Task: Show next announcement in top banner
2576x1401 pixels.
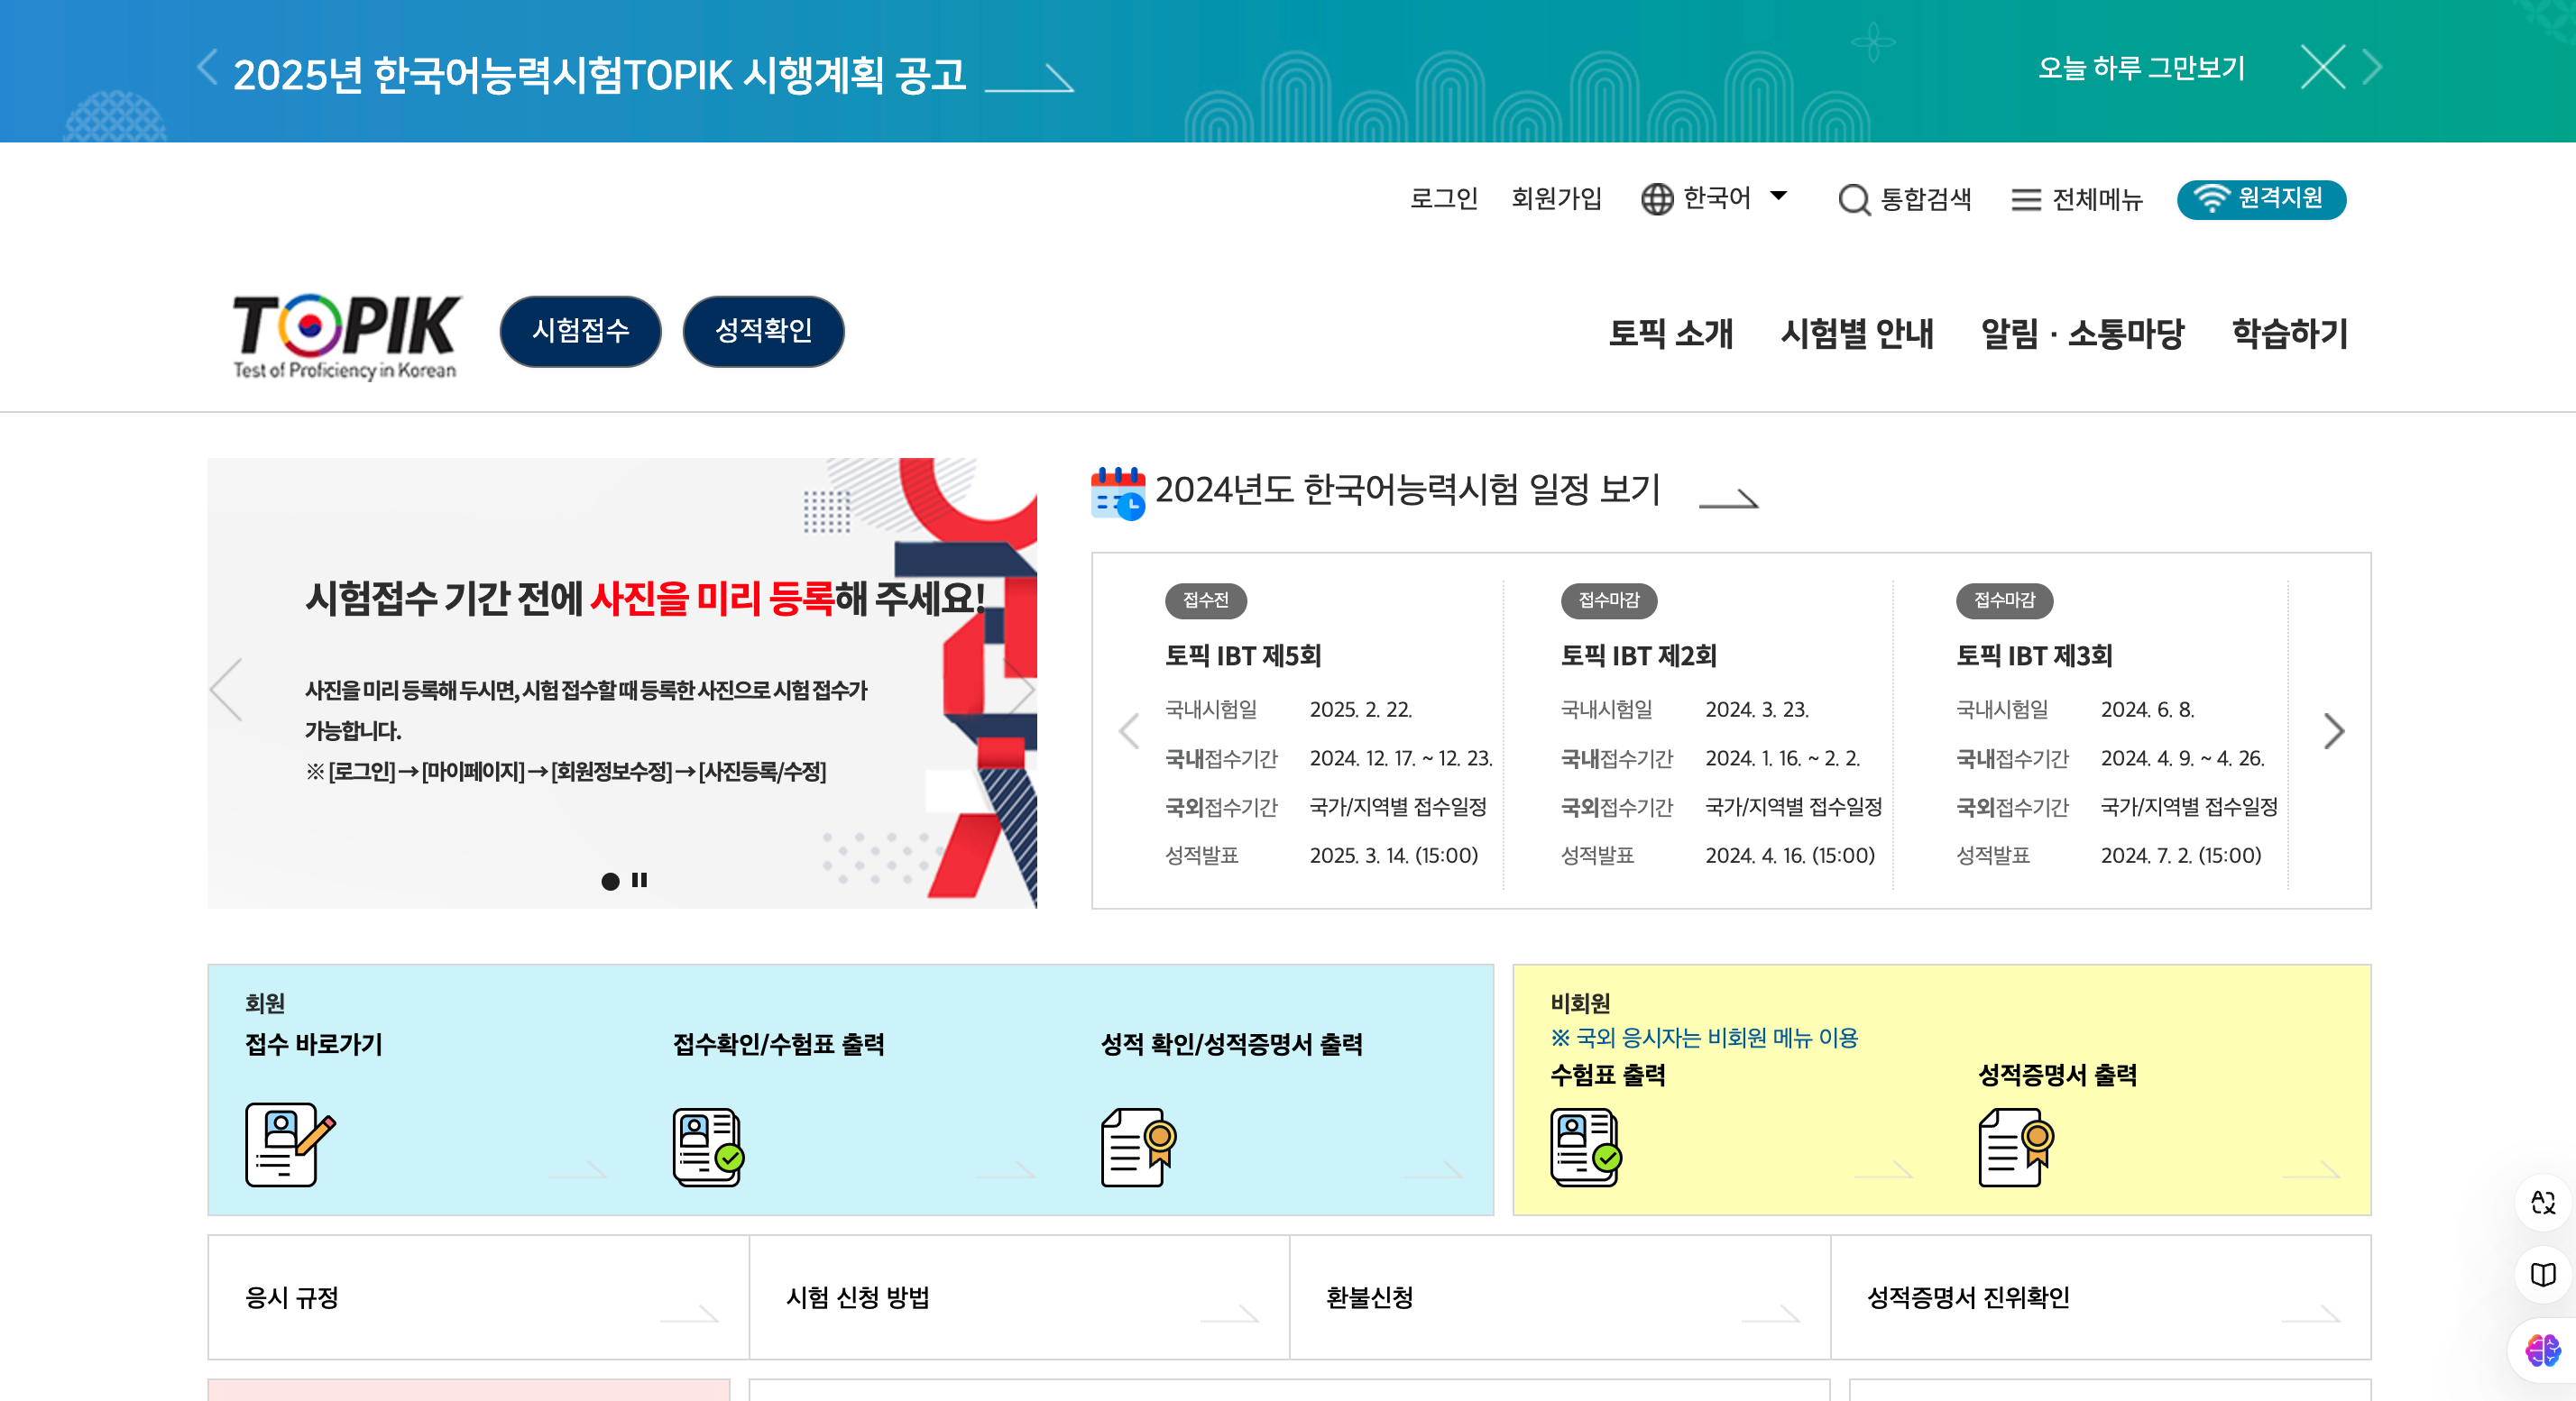Action: 2372,67
